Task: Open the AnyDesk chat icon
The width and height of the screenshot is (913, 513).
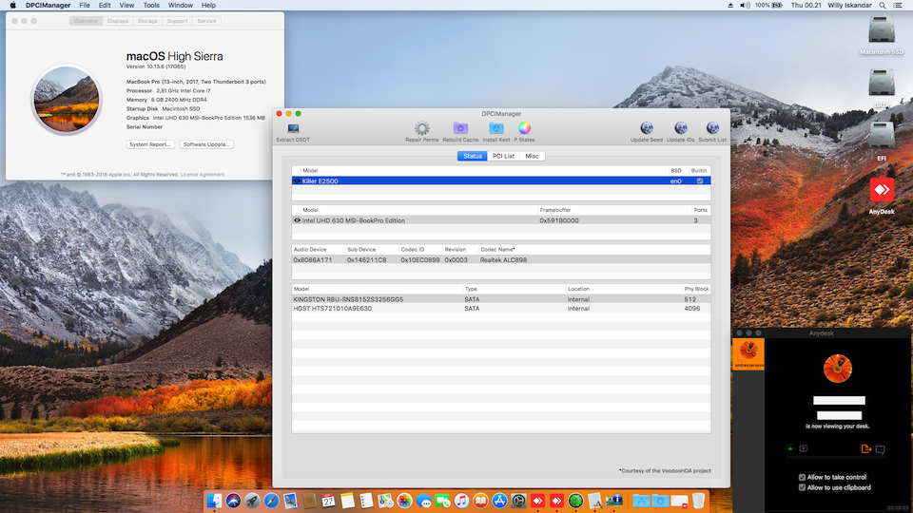Action: point(881,449)
